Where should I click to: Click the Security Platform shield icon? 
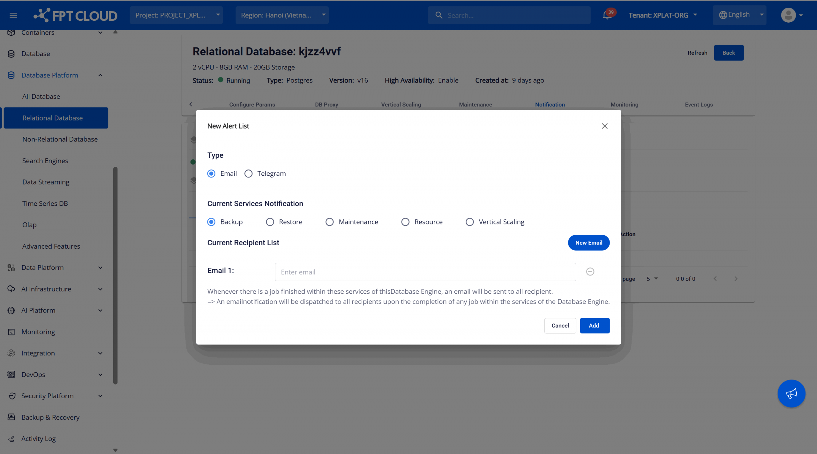[12, 396]
